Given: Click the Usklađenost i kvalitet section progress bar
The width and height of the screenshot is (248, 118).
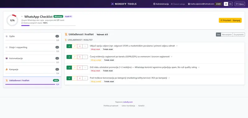Looking at the screenshot, I should point(30,84).
